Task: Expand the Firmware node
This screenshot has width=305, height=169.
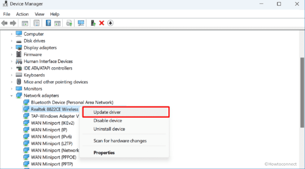Action: [12, 55]
